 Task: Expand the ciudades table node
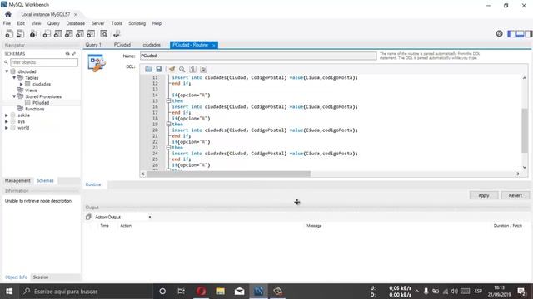pos(22,84)
